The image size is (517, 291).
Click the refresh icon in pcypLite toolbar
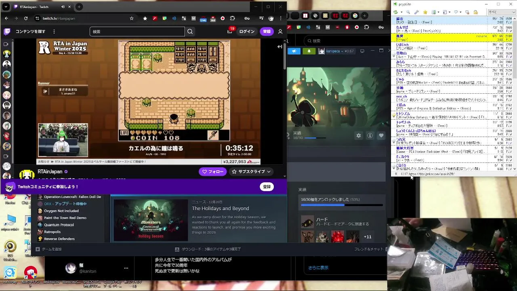(396, 13)
